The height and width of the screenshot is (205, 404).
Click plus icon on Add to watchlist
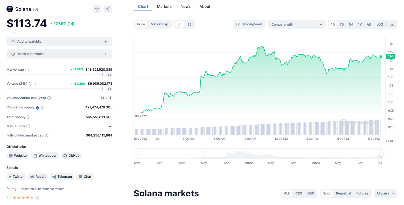[x=106, y=42]
